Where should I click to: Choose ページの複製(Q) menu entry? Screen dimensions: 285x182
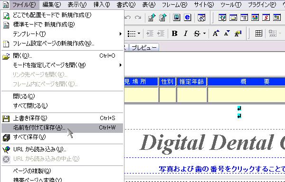62,171
